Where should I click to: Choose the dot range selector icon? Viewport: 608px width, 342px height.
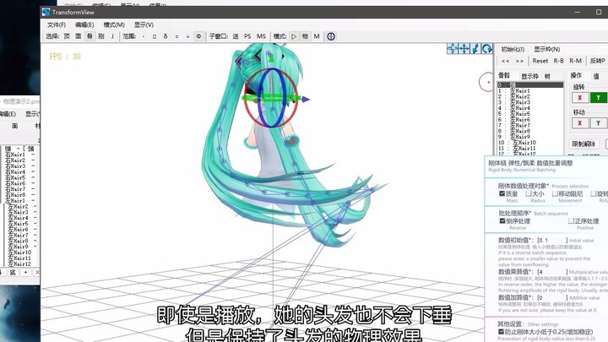click(144, 36)
